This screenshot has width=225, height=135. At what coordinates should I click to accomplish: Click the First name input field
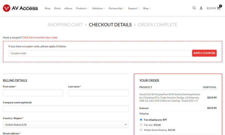(33, 93)
